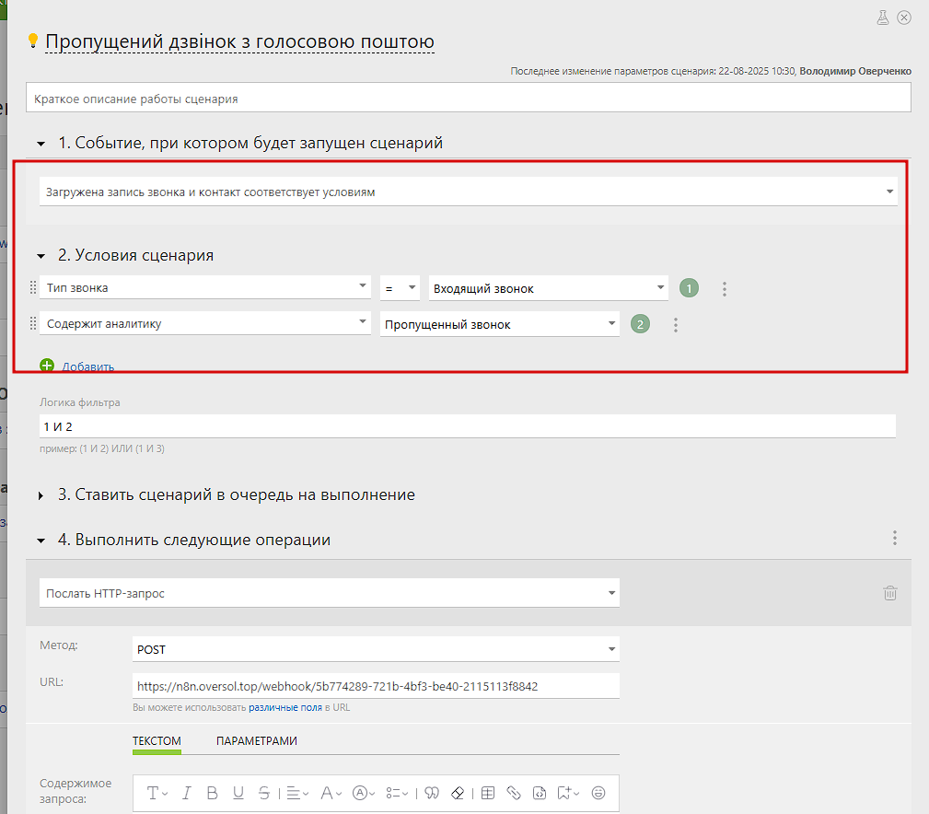Open the list formatting menu

[x=396, y=793]
